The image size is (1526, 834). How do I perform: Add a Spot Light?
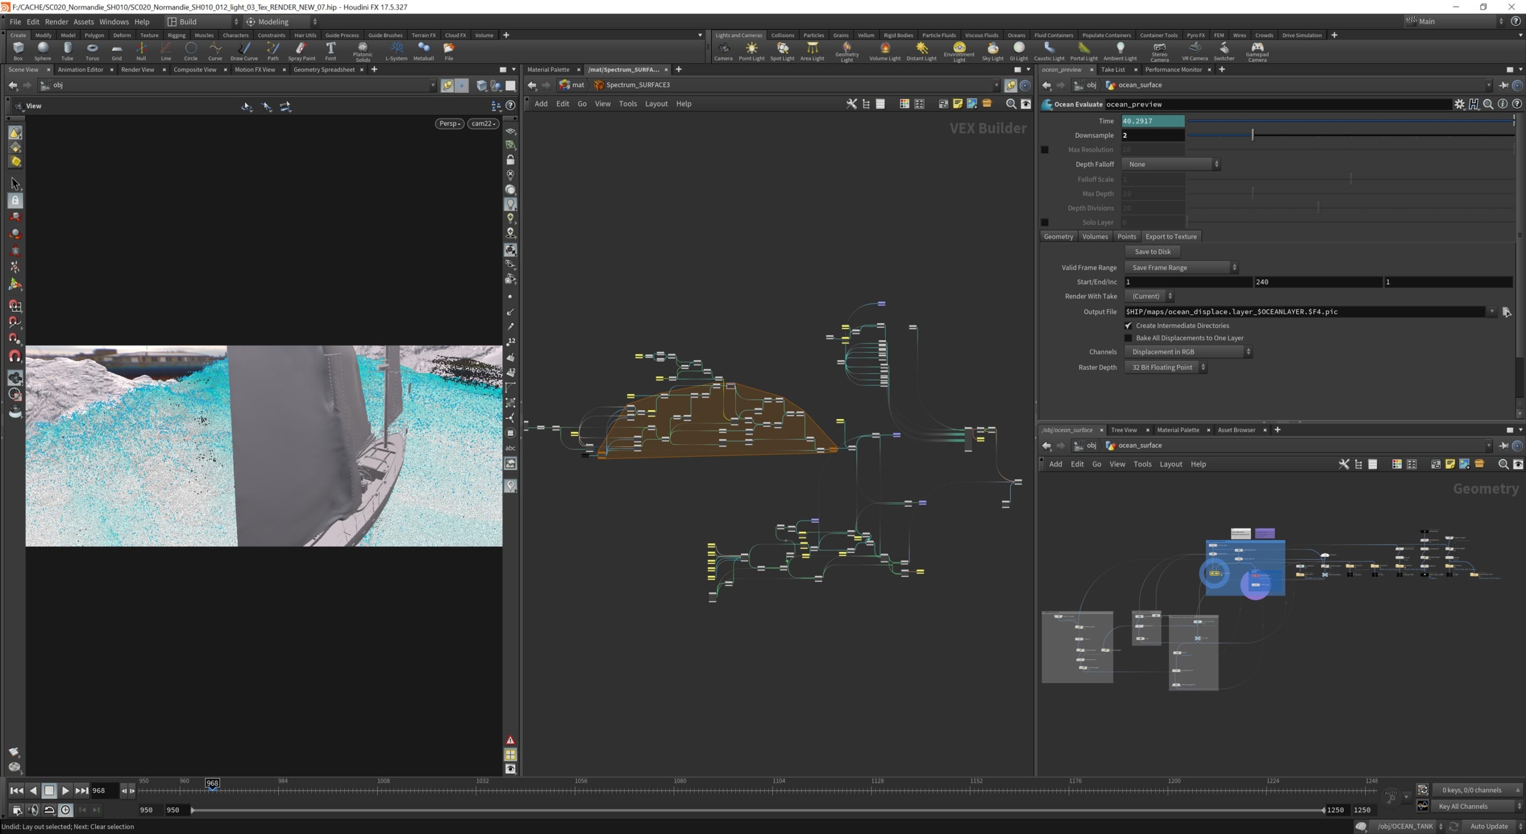[782, 51]
